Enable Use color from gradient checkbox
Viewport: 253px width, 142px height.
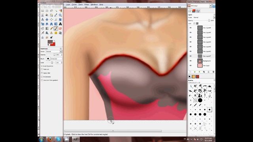42,80
